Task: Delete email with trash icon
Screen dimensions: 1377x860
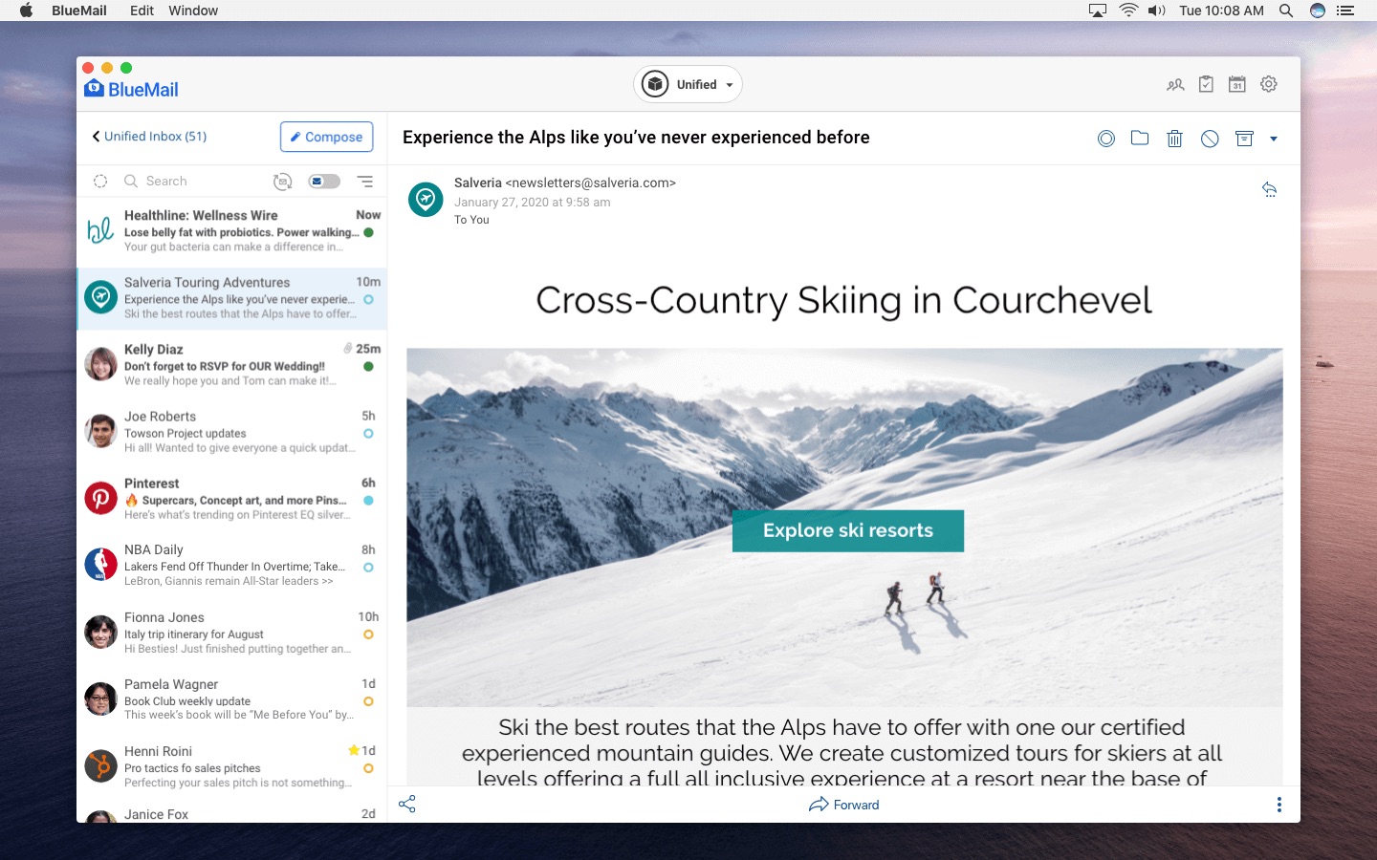Action: pos(1175,139)
